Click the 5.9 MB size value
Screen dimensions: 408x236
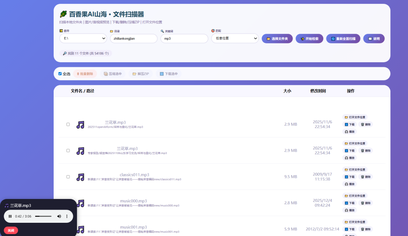coord(291,229)
